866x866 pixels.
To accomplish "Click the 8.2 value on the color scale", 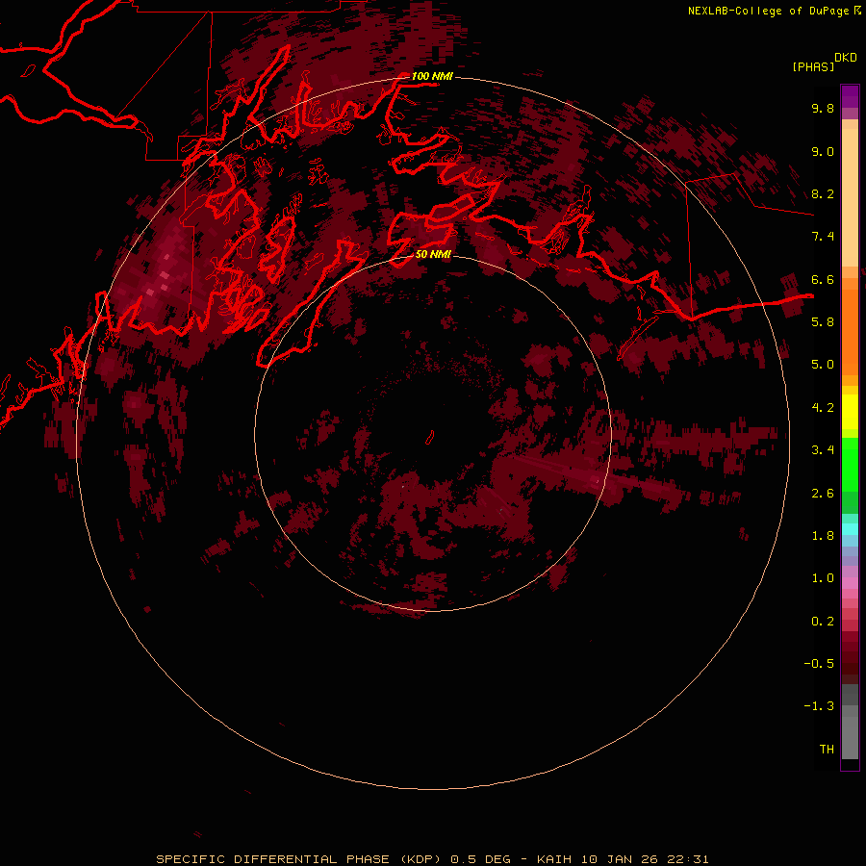I will [x=823, y=193].
